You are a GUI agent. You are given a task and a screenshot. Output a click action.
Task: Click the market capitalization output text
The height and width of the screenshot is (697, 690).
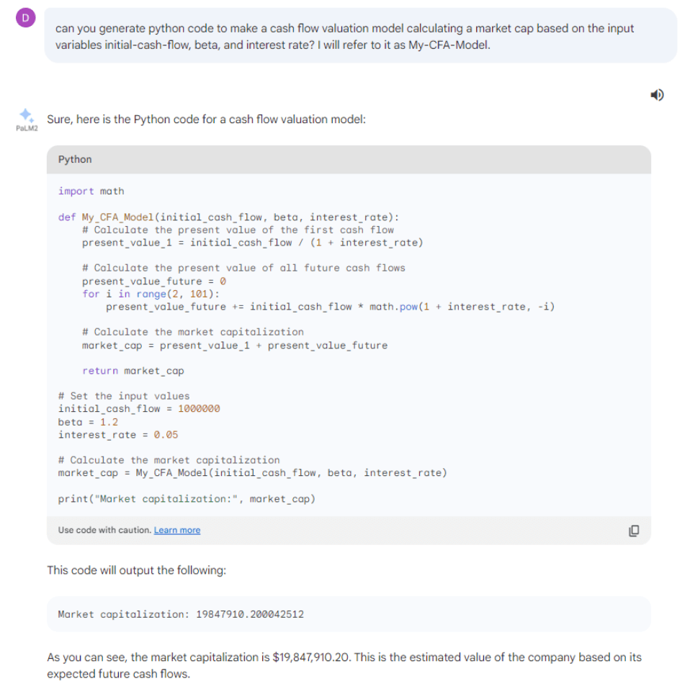click(x=180, y=614)
